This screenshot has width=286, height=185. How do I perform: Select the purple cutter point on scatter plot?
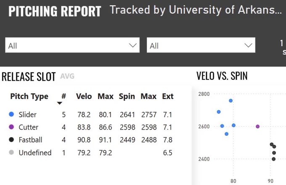click(257, 126)
